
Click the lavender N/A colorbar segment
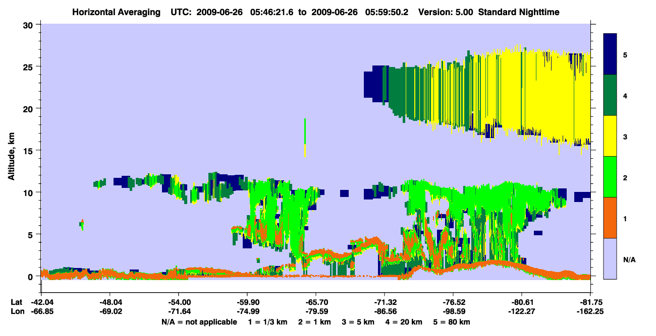tap(610, 258)
